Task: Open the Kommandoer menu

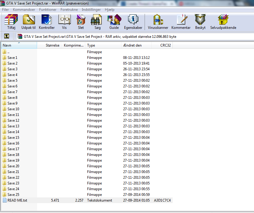Action: point(24,10)
